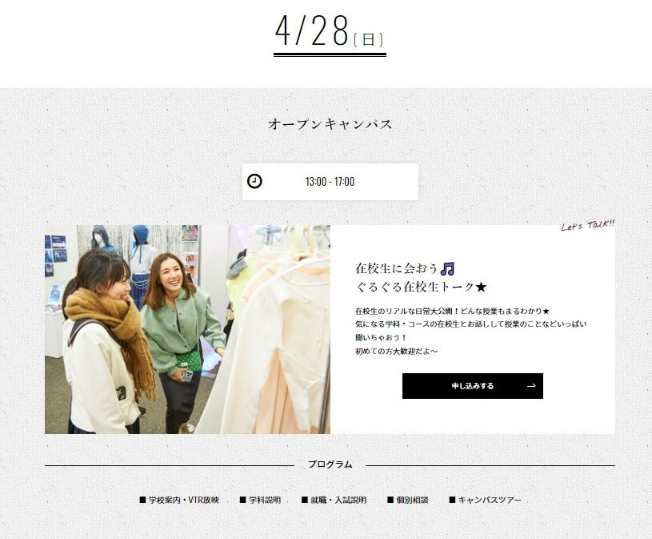Click the プログラム section heading
Screen dimensions: 652x539
[x=330, y=465]
